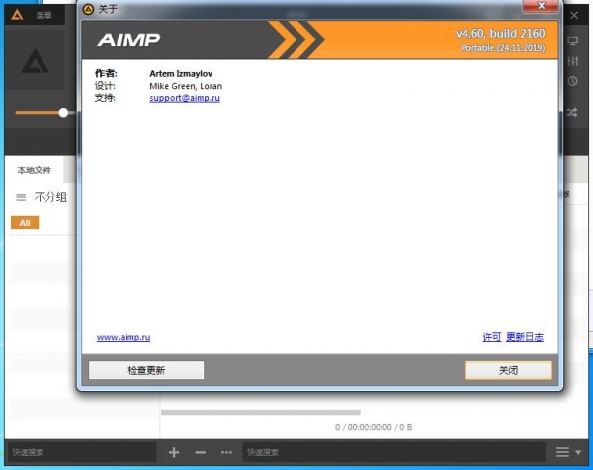Focus the right 快速搜索 search field
593x470 pixels.
[393, 452]
